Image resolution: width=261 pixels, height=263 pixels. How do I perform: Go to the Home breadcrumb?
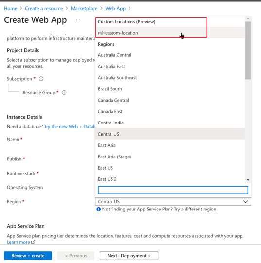tap(11, 8)
